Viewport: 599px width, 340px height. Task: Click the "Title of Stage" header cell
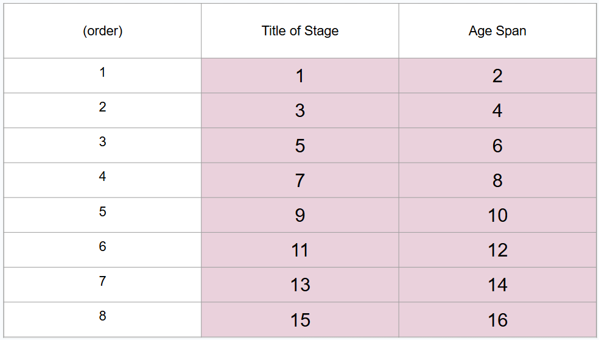coord(299,31)
